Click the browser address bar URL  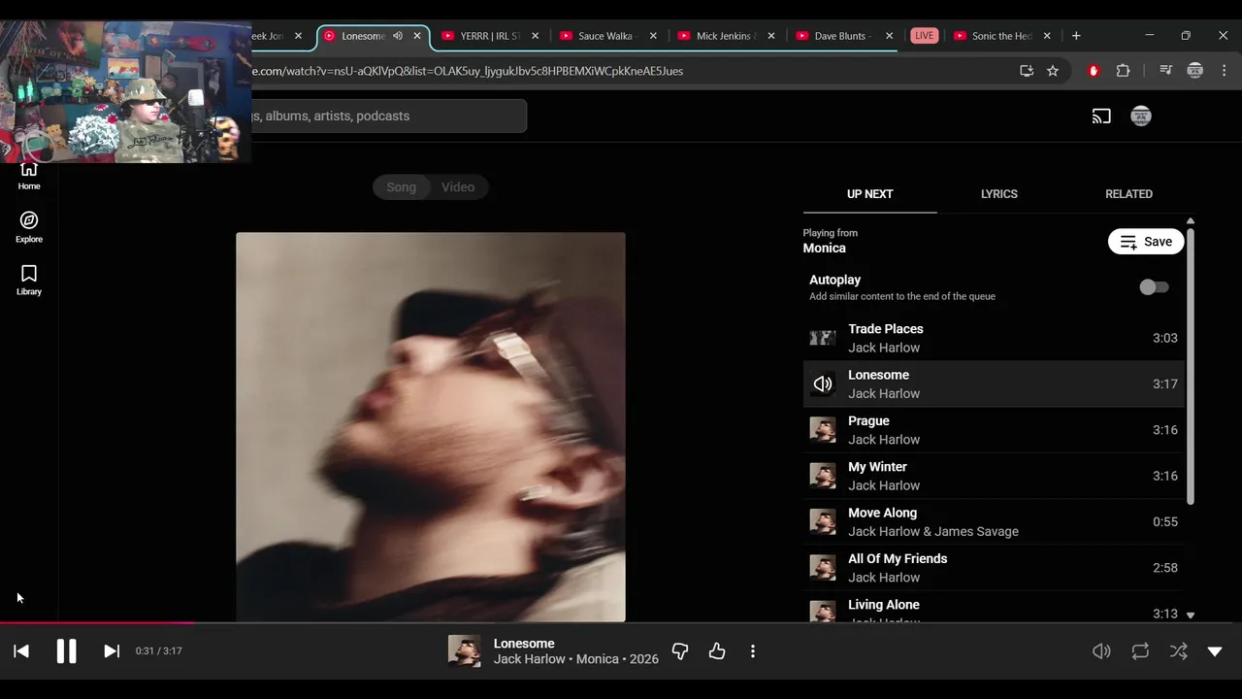[x=468, y=71]
